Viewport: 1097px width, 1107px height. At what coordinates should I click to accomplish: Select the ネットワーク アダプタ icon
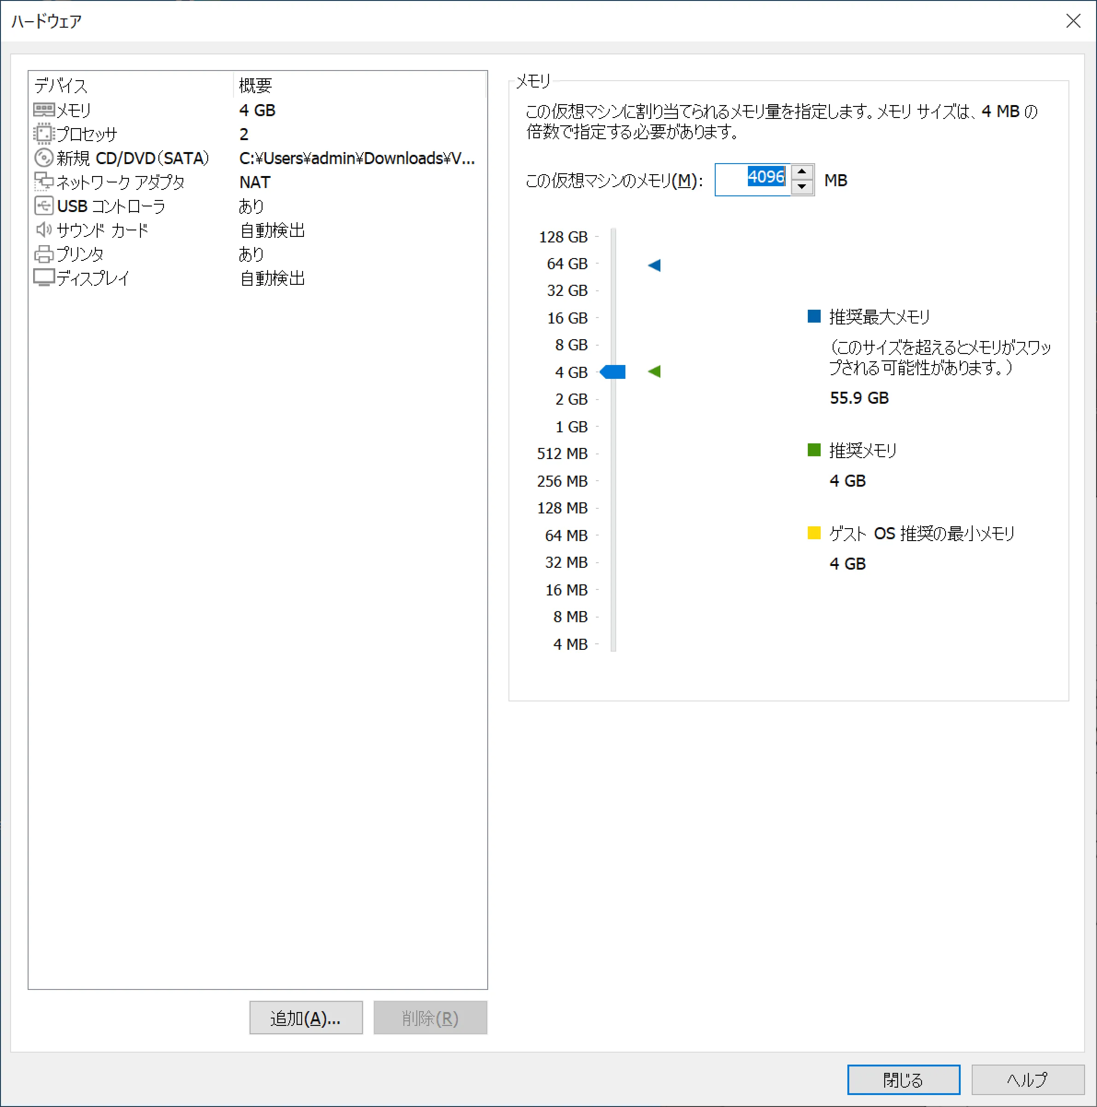pos(43,182)
